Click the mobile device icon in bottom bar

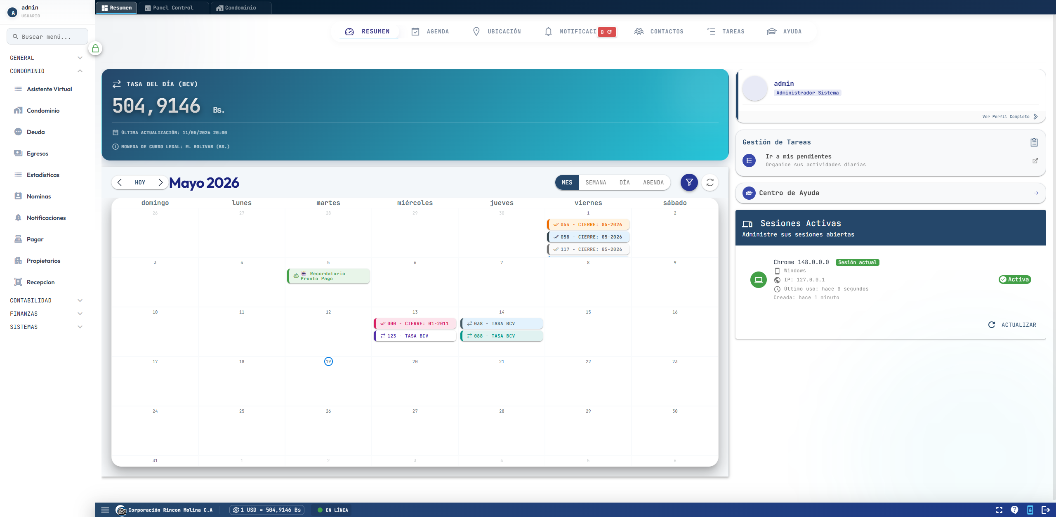click(x=1030, y=510)
